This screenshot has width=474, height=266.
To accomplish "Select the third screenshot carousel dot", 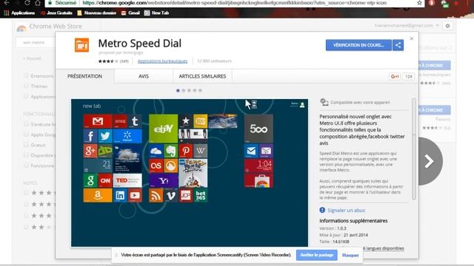I will coord(190,90).
